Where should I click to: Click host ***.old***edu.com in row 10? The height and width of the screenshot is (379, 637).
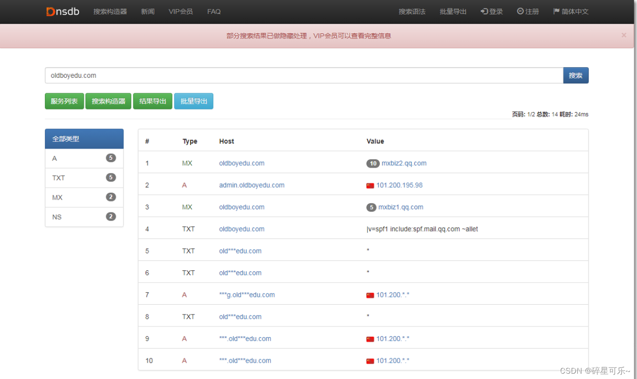click(245, 361)
